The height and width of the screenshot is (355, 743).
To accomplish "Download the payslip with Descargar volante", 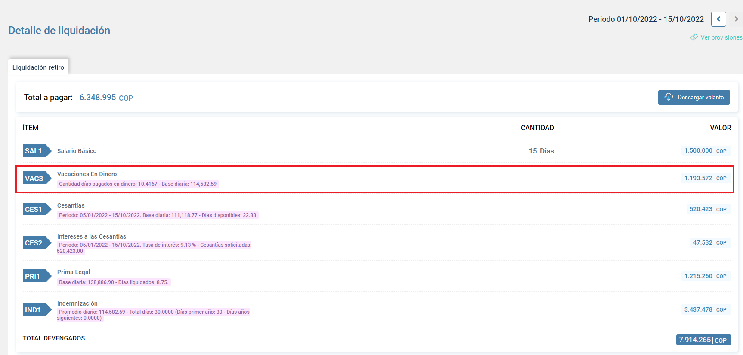I will click(694, 97).
